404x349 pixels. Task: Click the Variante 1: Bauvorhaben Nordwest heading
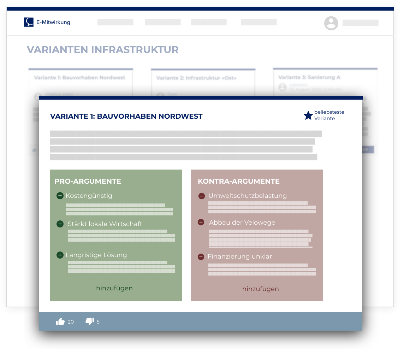click(127, 116)
